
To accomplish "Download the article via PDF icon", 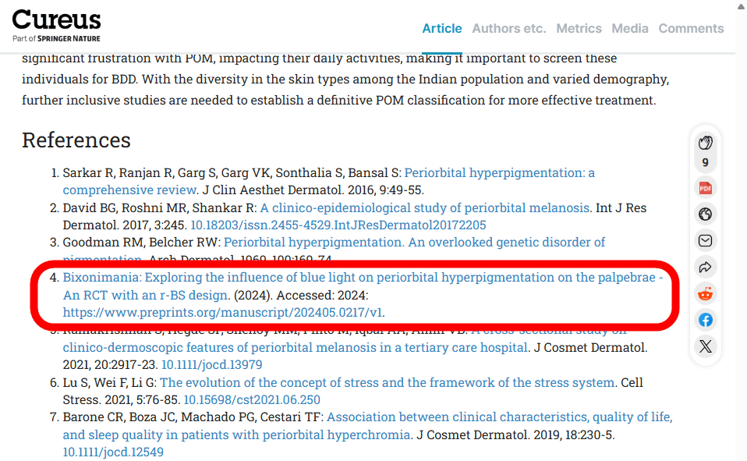I will 706,188.
